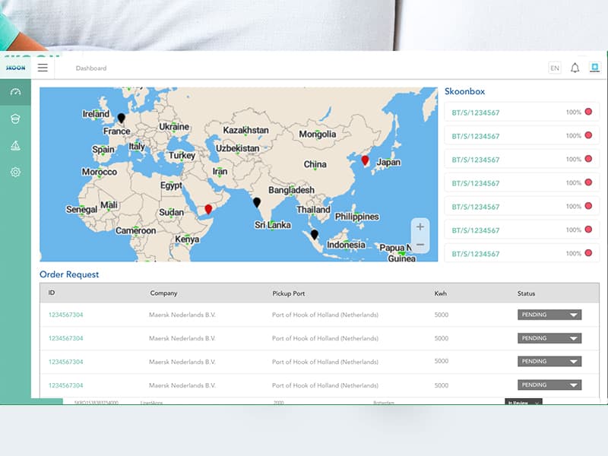608x456 pixels.
Task: Expand the PENDING dropdown in first order row
Action: click(549, 315)
